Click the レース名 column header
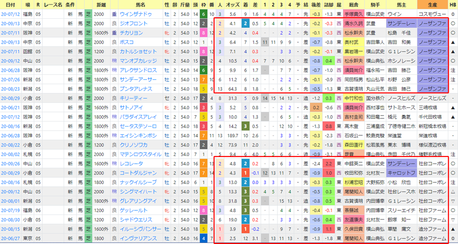This screenshot has width=458, height=244. (53, 5)
